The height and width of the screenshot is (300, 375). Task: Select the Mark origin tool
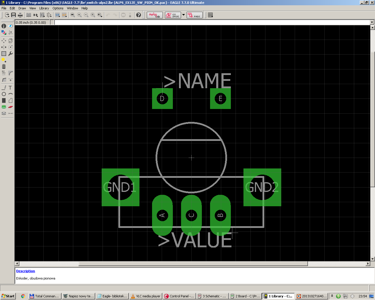point(11,33)
